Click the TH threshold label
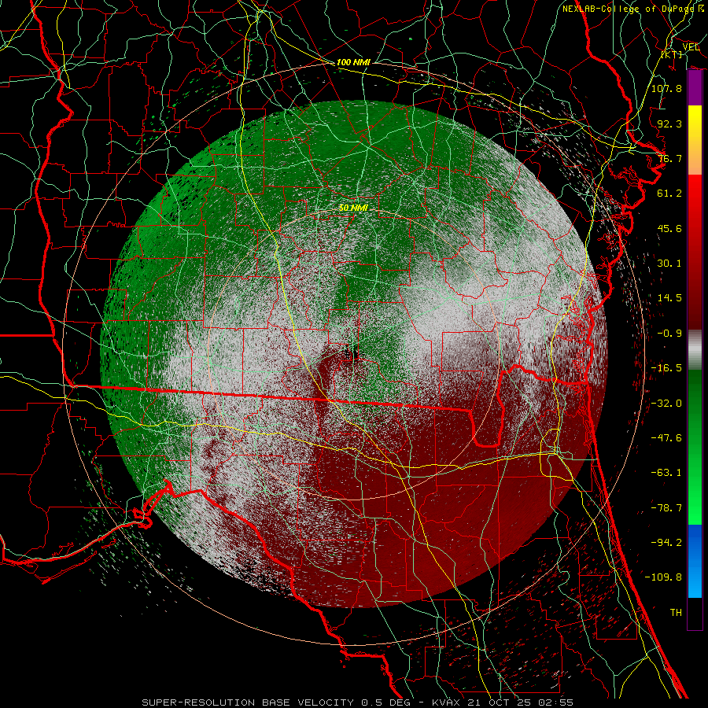Viewport: 708px width, 708px height. (x=676, y=613)
